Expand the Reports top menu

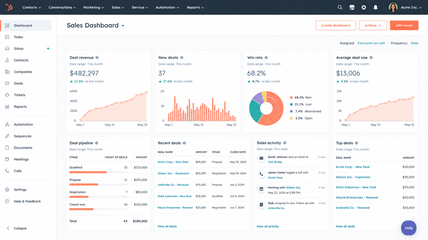tap(195, 7)
